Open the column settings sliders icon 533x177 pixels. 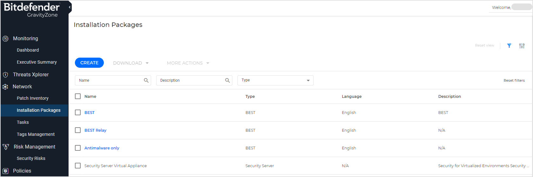(522, 46)
